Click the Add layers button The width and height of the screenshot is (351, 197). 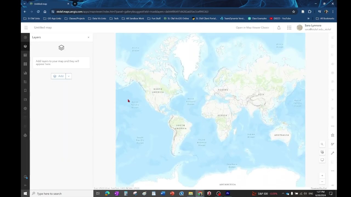point(58,76)
